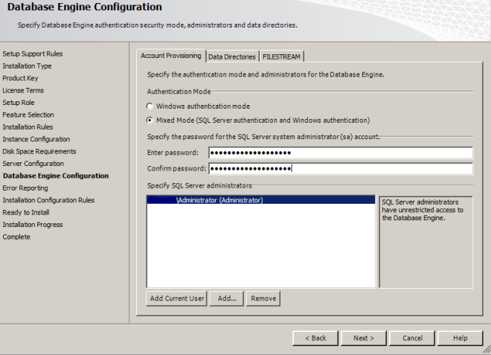Click Installation Type step

coord(27,66)
